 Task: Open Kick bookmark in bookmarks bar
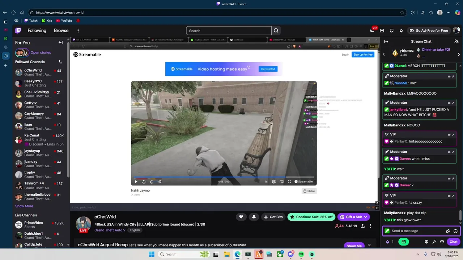(47, 21)
